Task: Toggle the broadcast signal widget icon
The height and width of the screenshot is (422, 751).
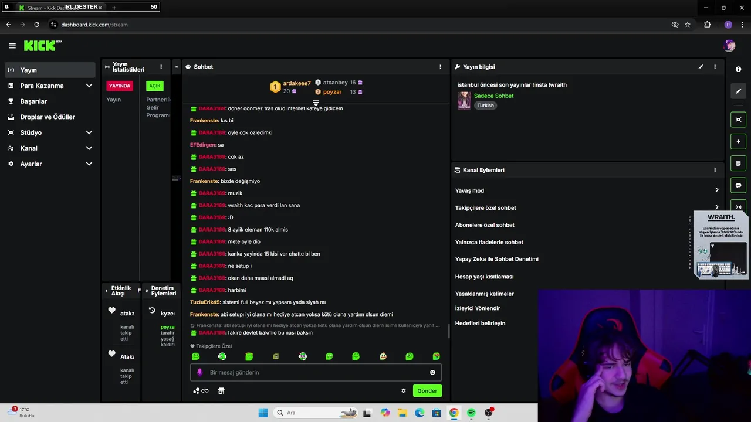Action: (738, 207)
